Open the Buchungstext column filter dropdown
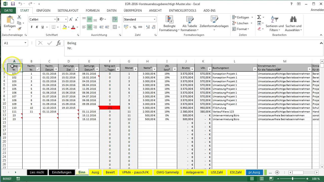Image resolution: width=324 pixels, height=182 pixels. 255,69
